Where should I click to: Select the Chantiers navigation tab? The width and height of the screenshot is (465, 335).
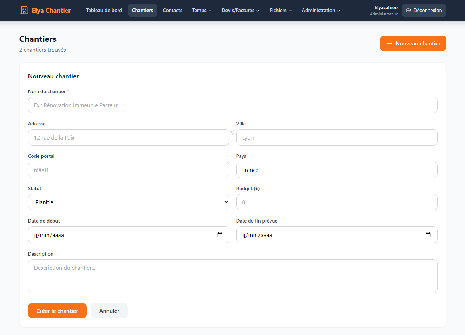[x=142, y=10]
